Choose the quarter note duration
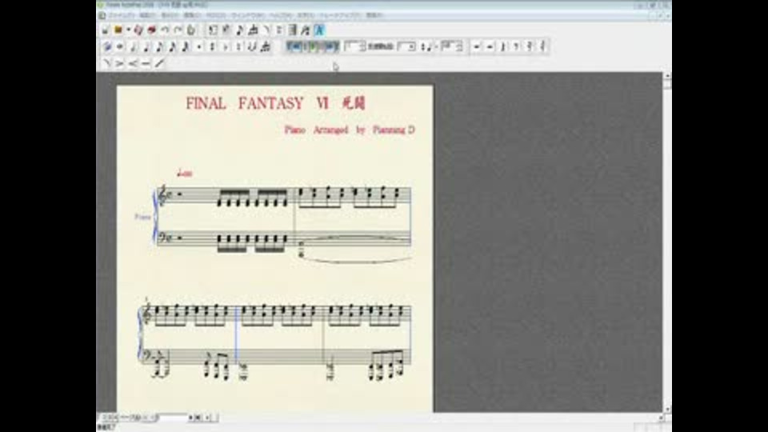 [146, 47]
